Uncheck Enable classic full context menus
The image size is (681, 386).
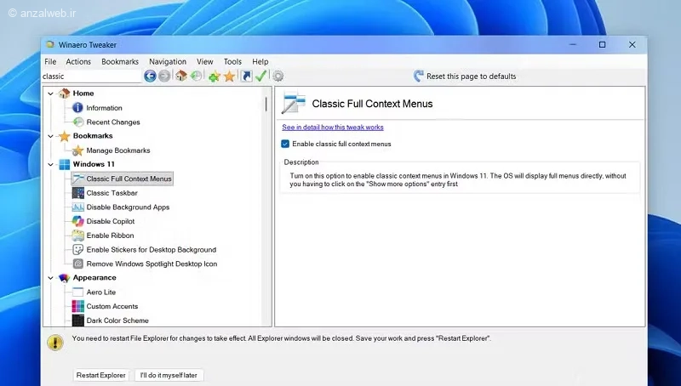click(285, 144)
